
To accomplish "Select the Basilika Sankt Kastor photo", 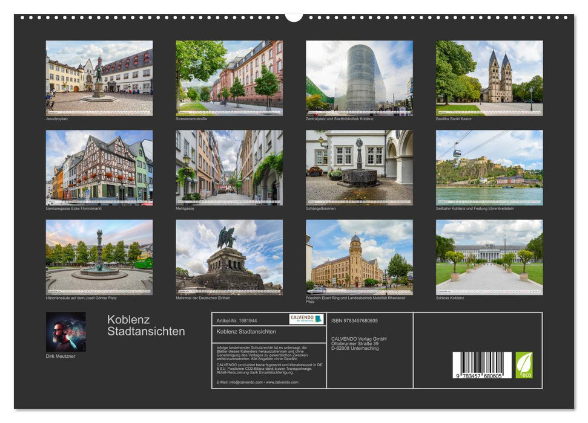I will [489, 78].
